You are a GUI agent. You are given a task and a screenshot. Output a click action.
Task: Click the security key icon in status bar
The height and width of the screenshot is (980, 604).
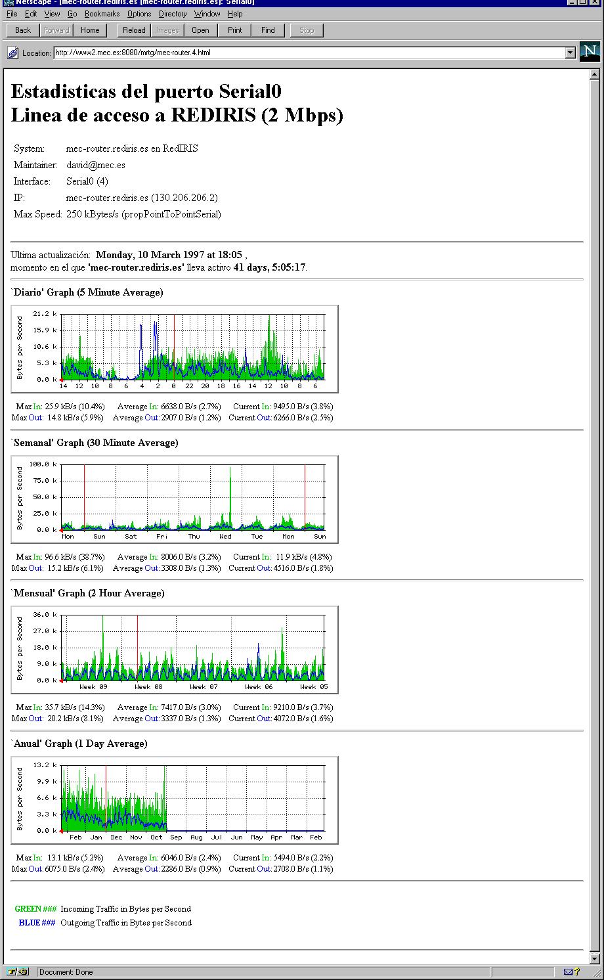point(18,971)
